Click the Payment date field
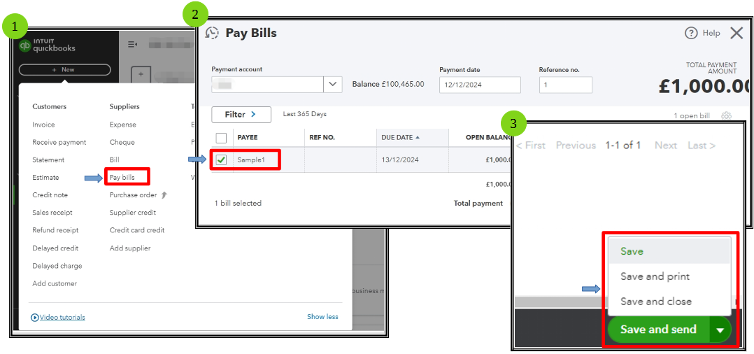This screenshot has height=354, width=754. coord(480,85)
